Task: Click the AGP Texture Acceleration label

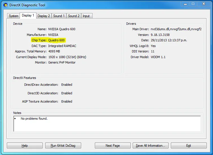Action: coord(40,101)
